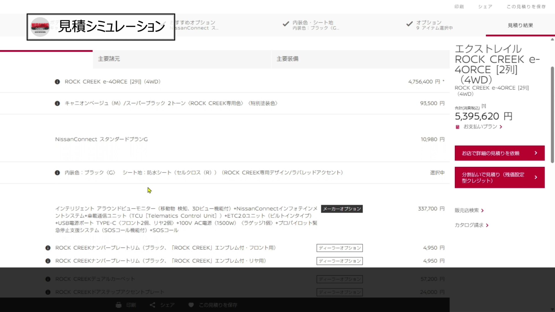This screenshot has height=312, width=555.
Task: Open info icon for キャニオンベージュ body color row
Action: [x=57, y=103]
